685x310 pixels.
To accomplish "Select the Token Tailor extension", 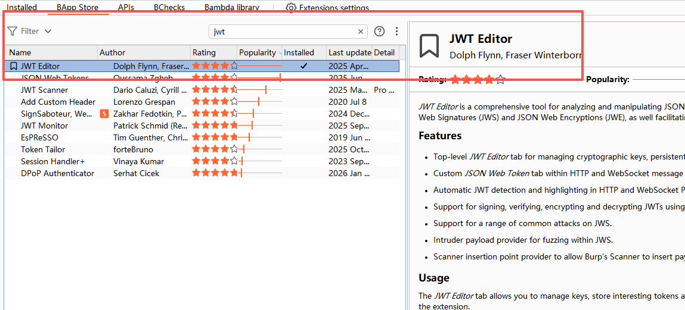I will click(x=44, y=149).
